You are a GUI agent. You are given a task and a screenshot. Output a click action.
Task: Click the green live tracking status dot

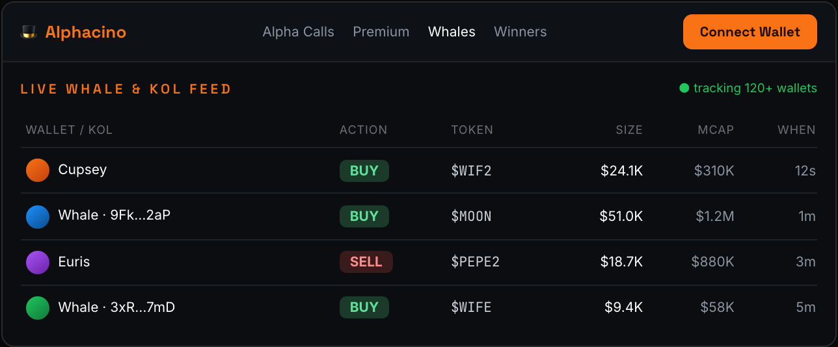(684, 88)
